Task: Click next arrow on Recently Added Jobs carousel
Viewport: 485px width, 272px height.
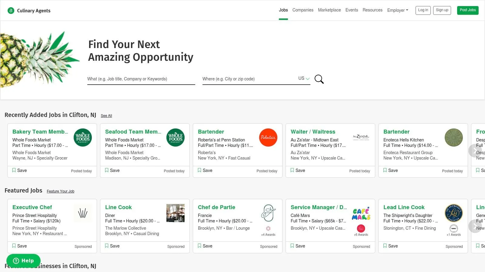Action: click(x=475, y=151)
